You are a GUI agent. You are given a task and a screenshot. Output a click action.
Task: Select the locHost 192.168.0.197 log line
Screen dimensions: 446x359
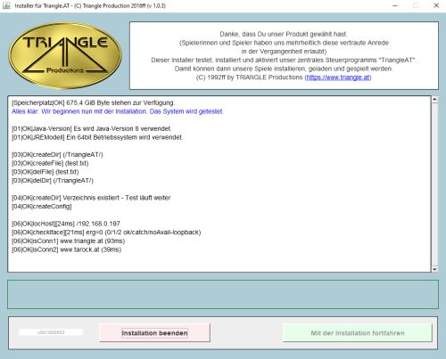pyautogui.click(x=66, y=224)
